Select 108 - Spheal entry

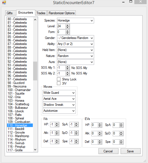click(20, 118)
